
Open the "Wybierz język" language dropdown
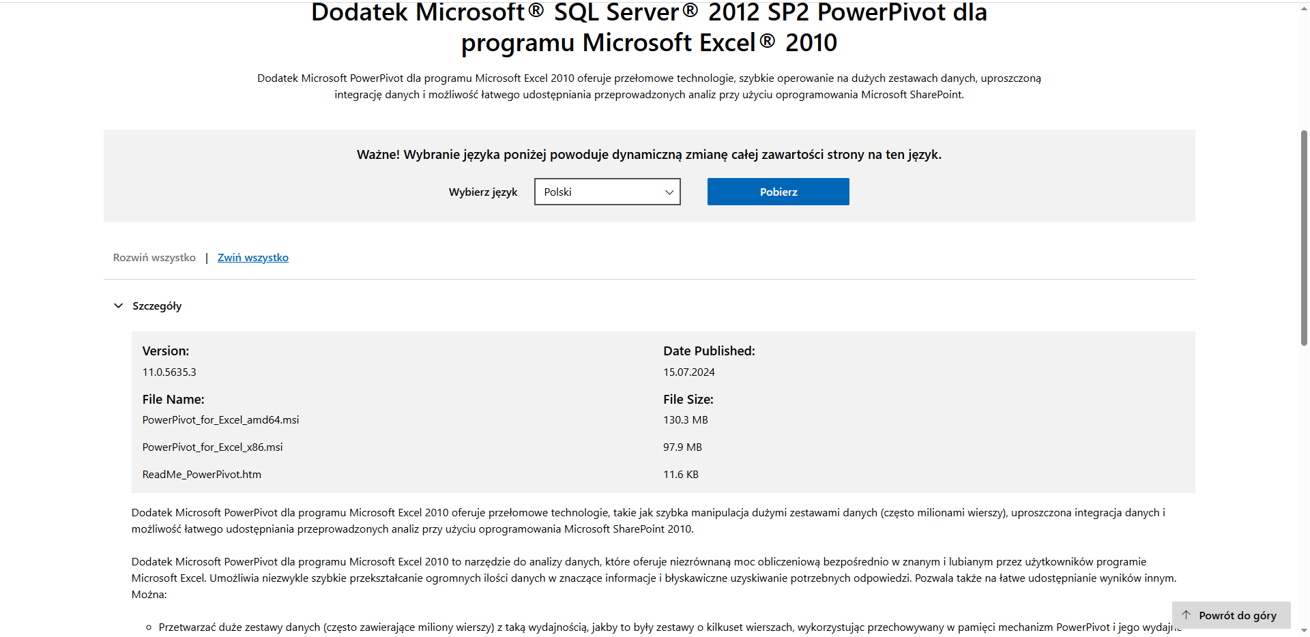click(x=607, y=192)
